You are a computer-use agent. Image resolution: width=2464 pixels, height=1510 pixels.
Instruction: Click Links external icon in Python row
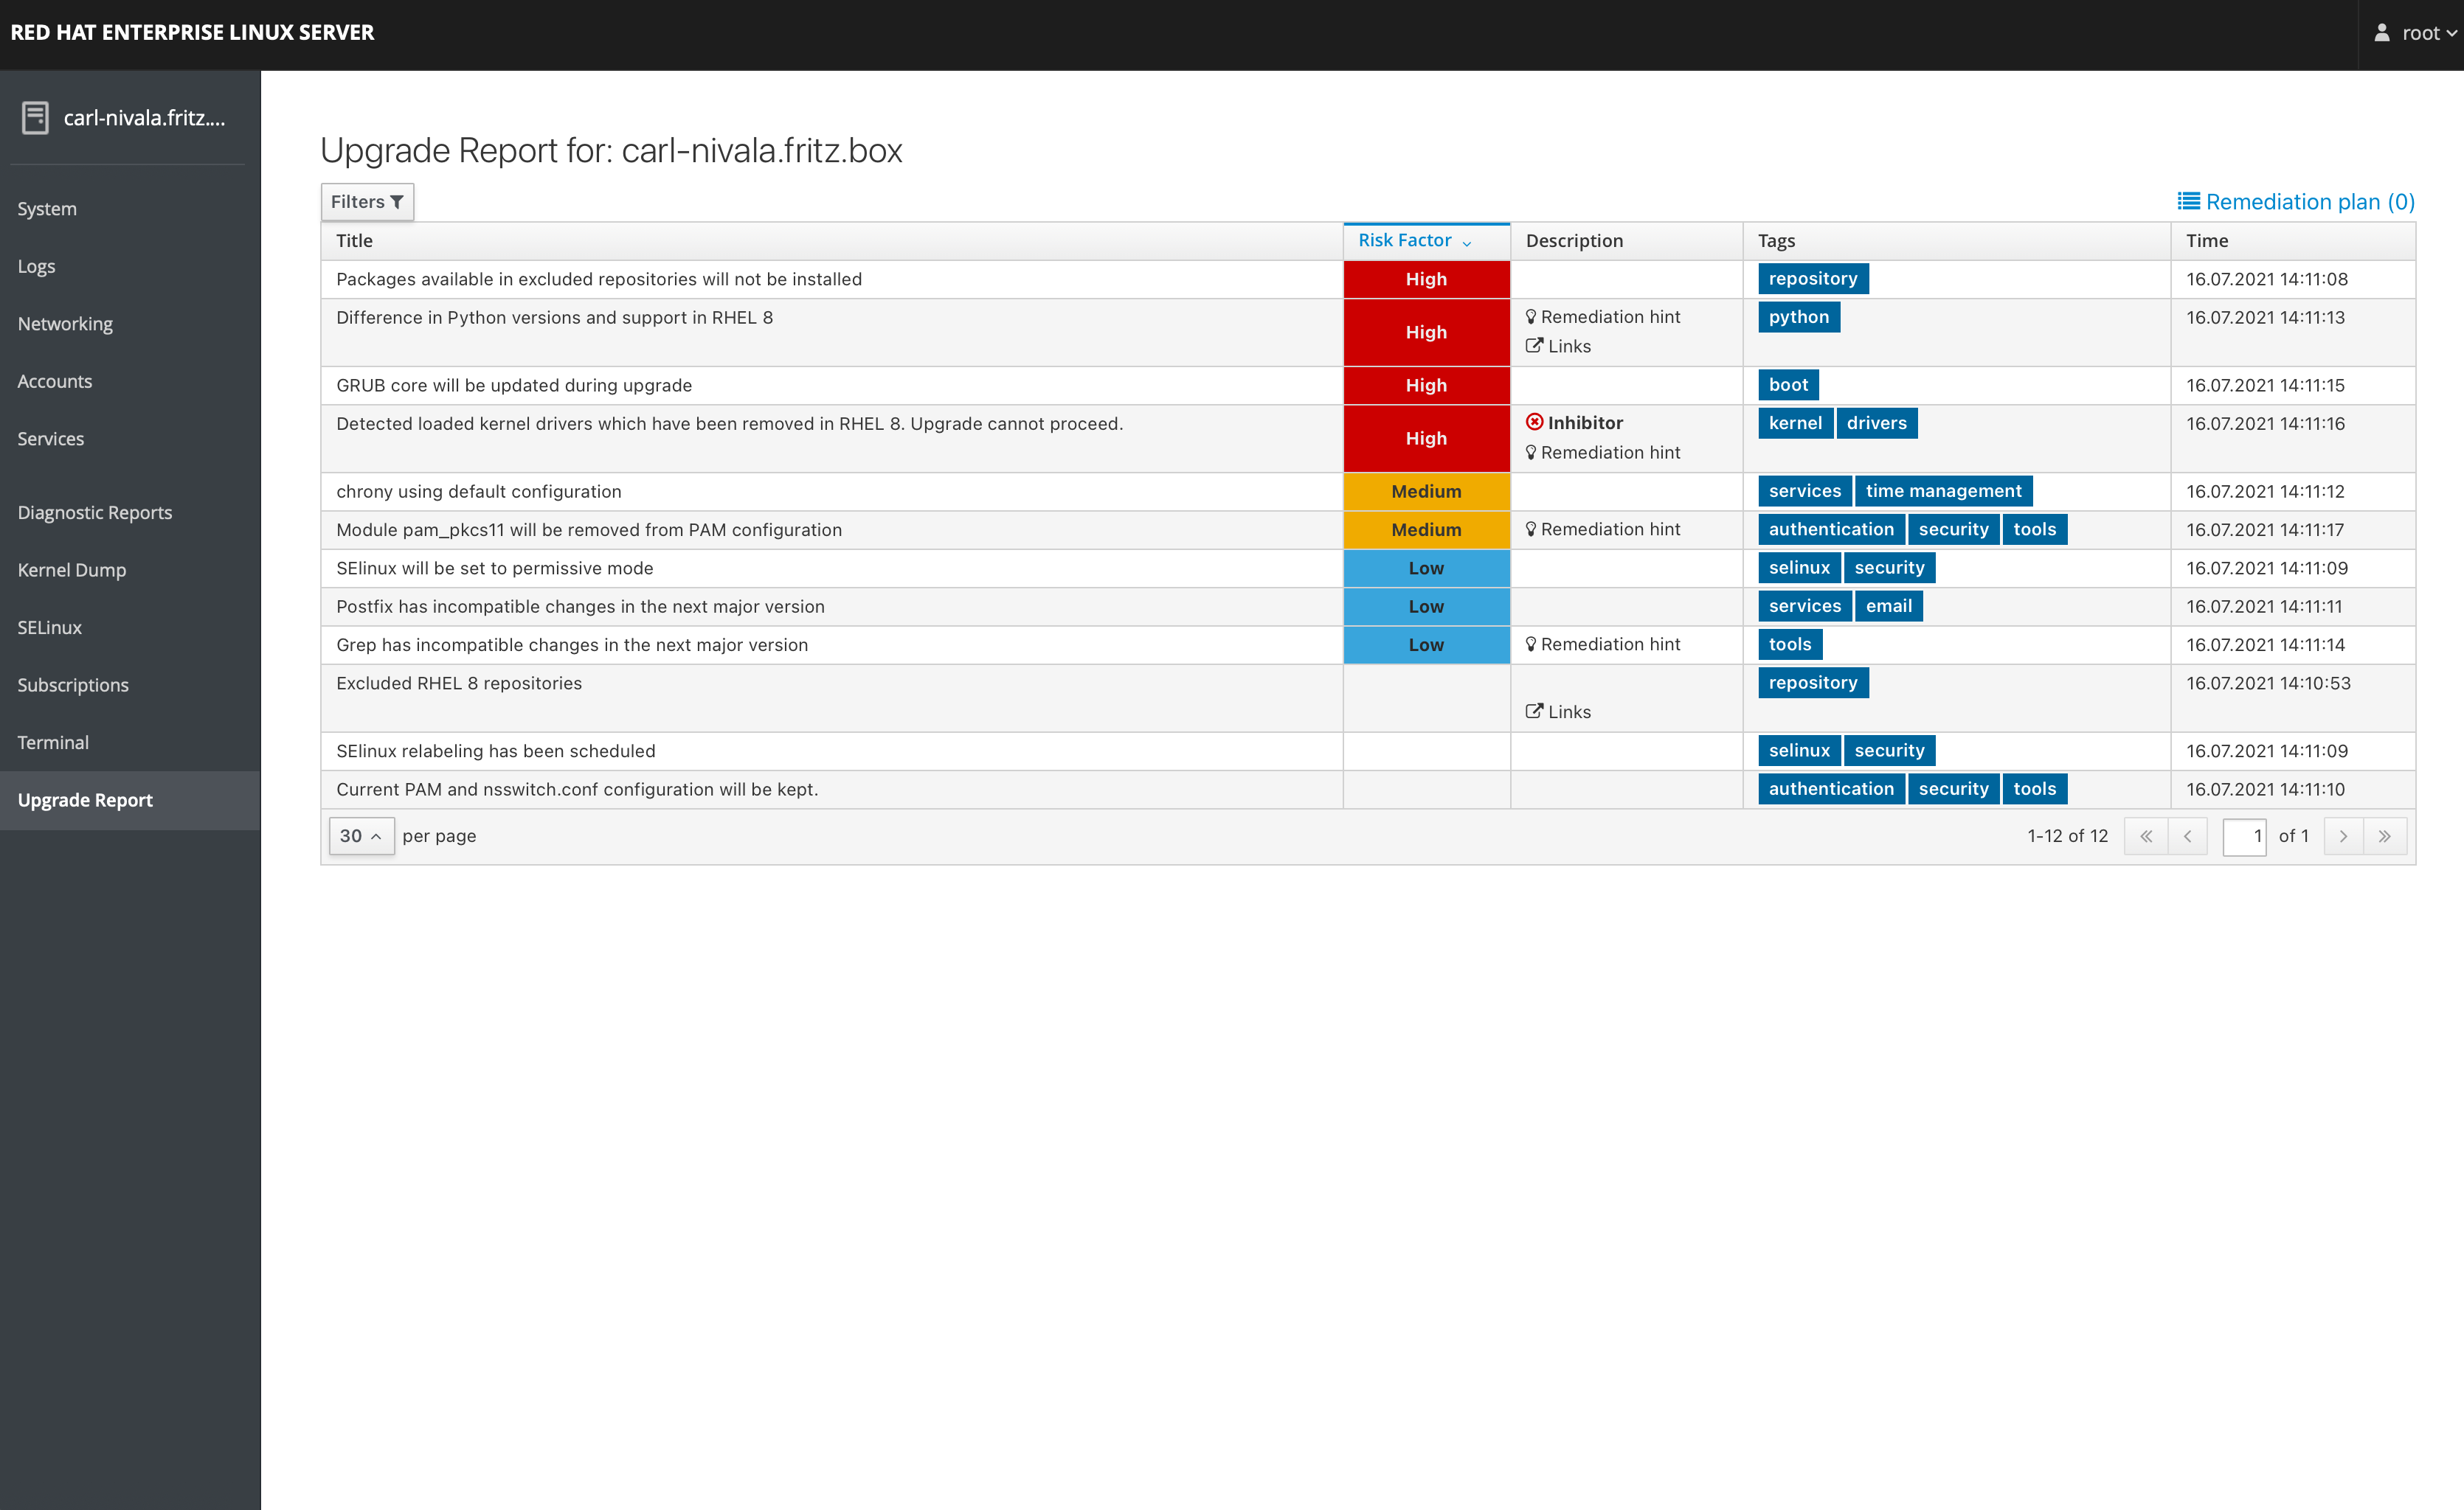pyautogui.click(x=1534, y=346)
